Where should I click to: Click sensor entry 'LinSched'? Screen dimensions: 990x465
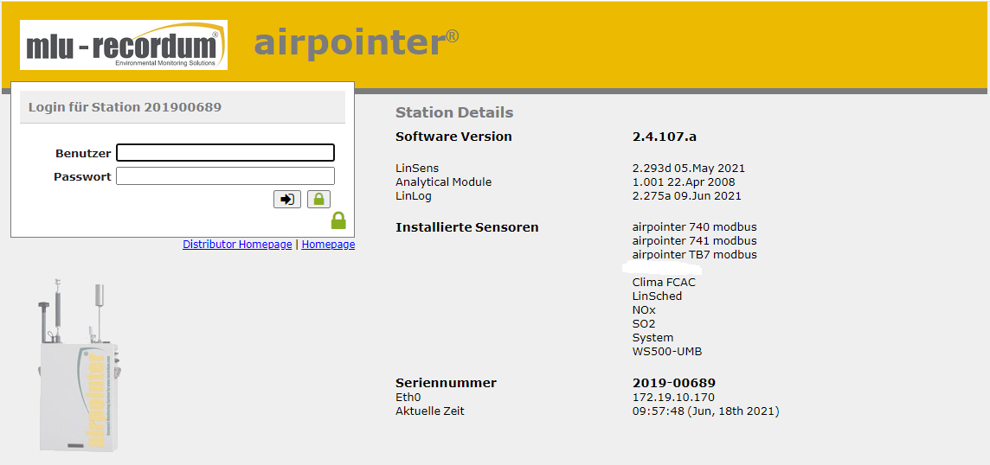[x=657, y=296]
